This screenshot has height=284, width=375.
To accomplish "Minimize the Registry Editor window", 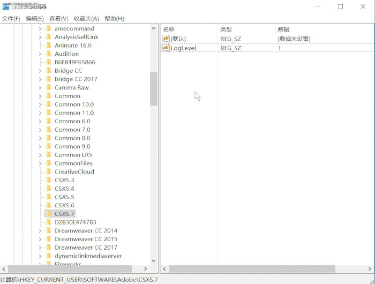I will pos(318,7).
